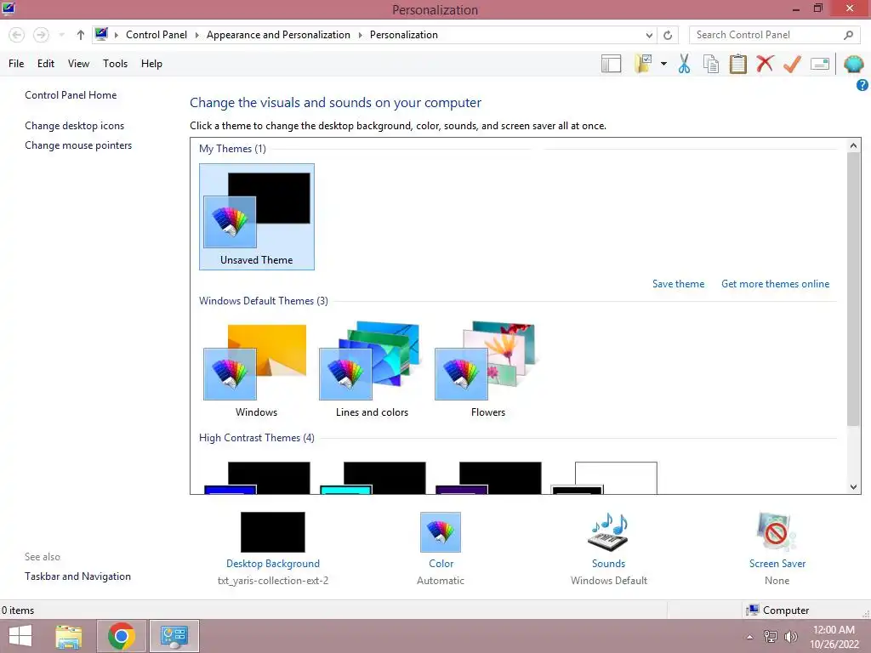Select the Unsaved Theme
Viewport: 871px width, 653px height.
point(257,217)
